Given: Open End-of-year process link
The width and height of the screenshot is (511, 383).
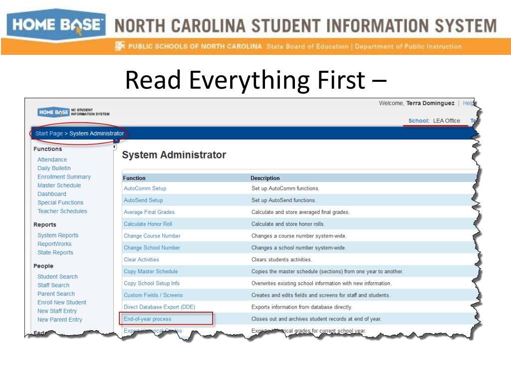Looking at the screenshot, I should tap(147, 319).
